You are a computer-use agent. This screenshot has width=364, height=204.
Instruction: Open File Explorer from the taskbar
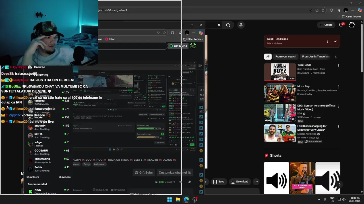coord(178,199)
